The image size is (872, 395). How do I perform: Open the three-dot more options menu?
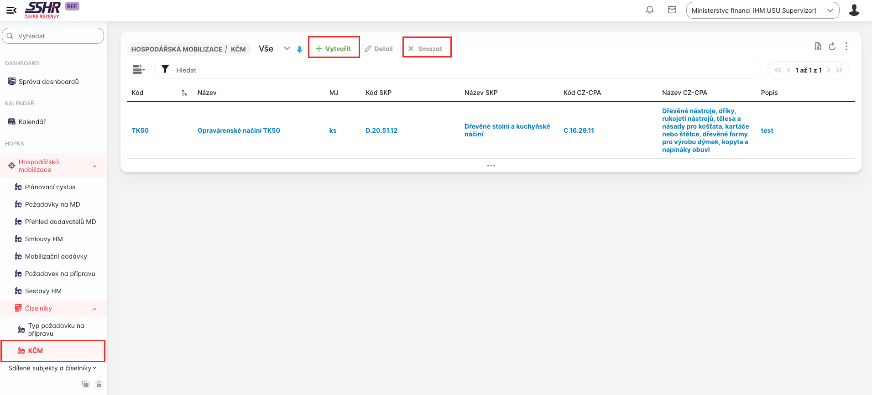[x=846, y=47]
